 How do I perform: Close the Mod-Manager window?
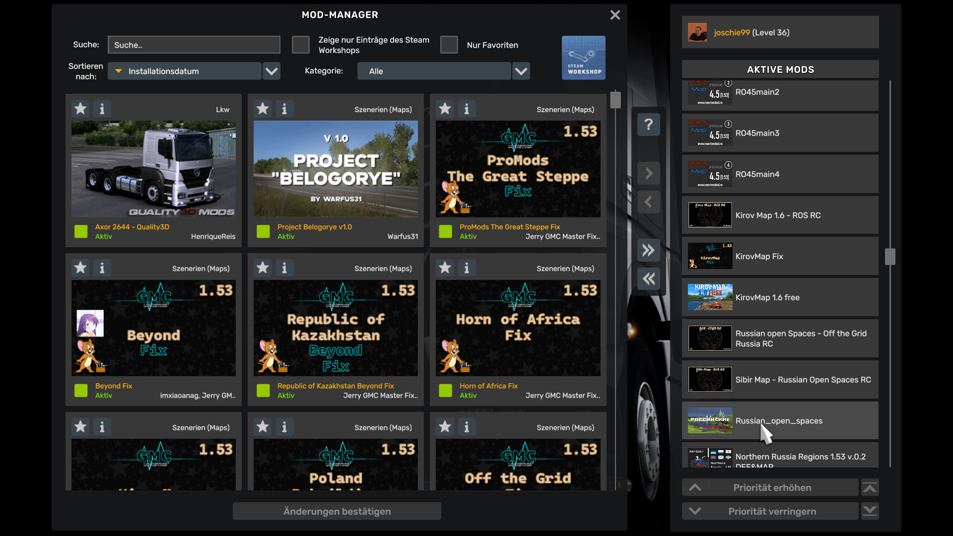pos(615,15)
